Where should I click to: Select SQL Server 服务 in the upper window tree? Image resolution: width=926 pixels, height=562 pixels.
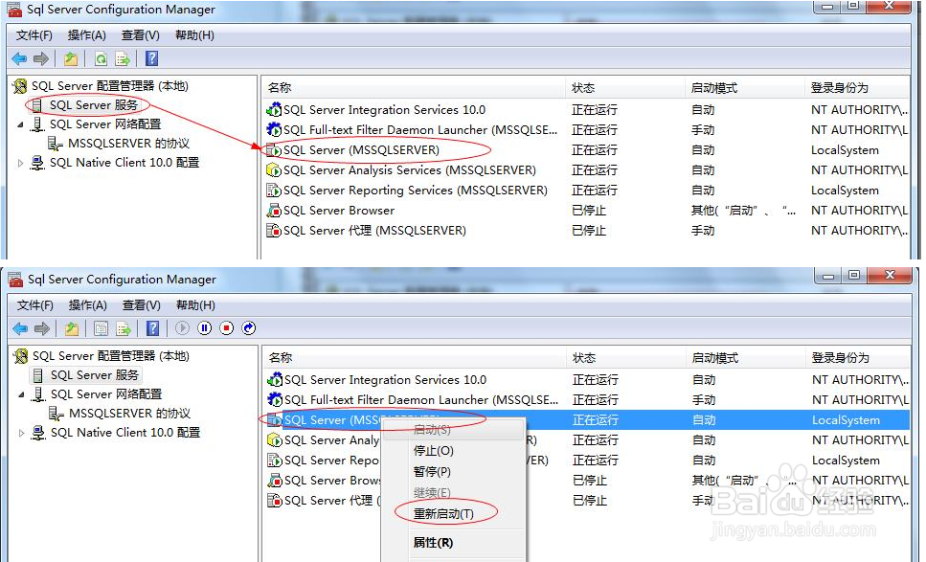tap(93, 105)
